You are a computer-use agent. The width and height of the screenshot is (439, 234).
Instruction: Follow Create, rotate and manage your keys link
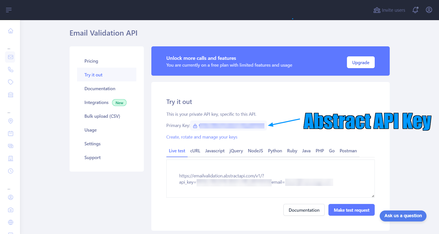point(202,137)
